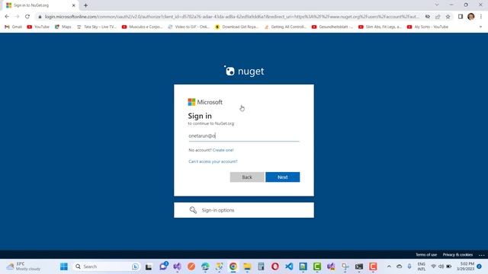Open the Gesundheitsblatt bookmark
The width and height of the screenshot is (488, 274).
pos(332,27)
